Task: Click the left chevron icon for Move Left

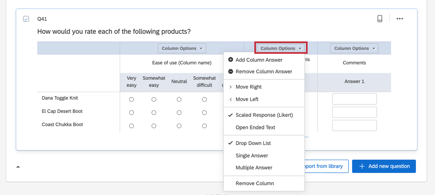Action: 231,99
